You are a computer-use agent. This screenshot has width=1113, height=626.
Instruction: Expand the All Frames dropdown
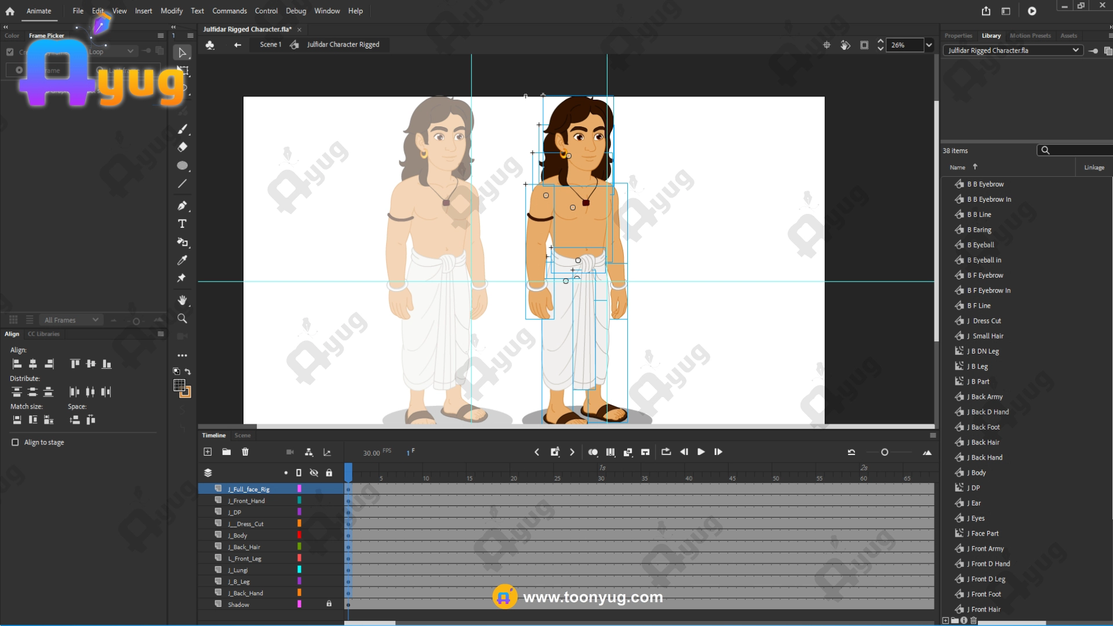tap(95, 320)
